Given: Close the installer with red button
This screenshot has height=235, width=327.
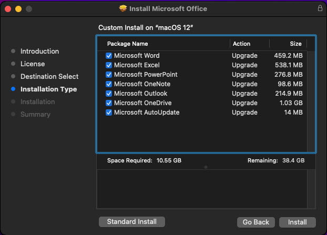Looking at the screenshot, I should coord(8,9).
